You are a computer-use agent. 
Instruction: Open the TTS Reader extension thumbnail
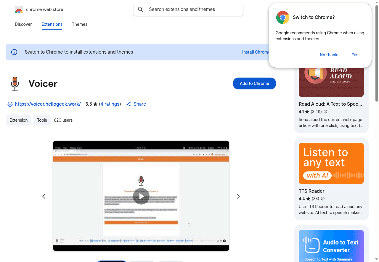[x=331, y=163]
